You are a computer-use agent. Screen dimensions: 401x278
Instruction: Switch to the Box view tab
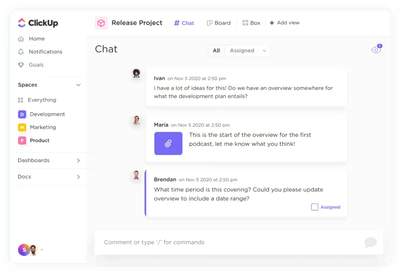pyautogui.click(x=251, y=23)
